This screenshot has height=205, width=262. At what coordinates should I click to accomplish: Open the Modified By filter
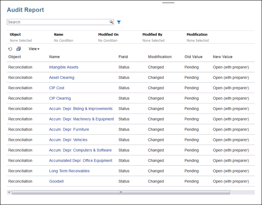point(153,41)
